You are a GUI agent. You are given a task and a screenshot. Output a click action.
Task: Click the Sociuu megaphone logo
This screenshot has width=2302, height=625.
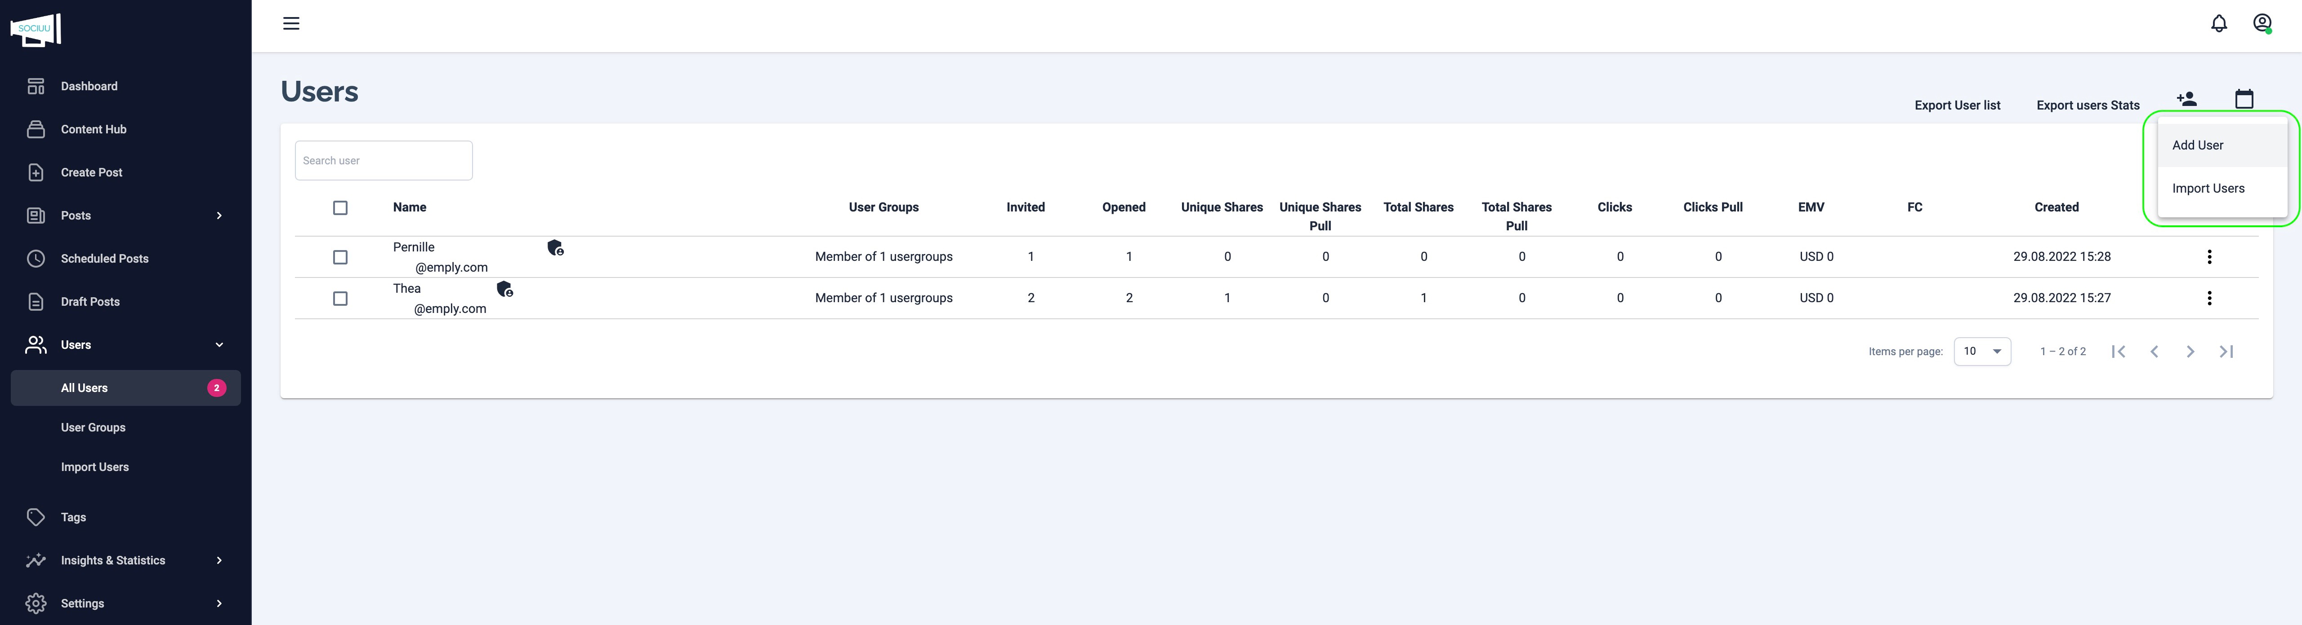coord(36,30)
